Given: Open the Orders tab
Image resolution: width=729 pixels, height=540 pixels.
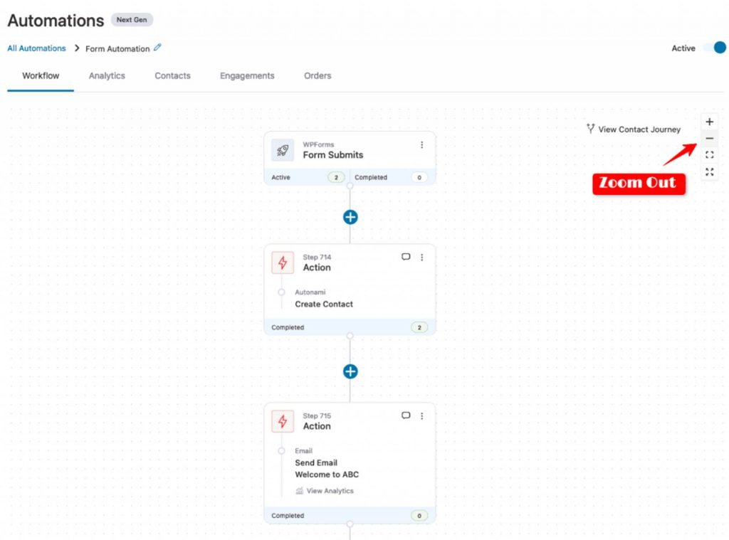Looking at the screenshot, I should click(x=318, y=75).
